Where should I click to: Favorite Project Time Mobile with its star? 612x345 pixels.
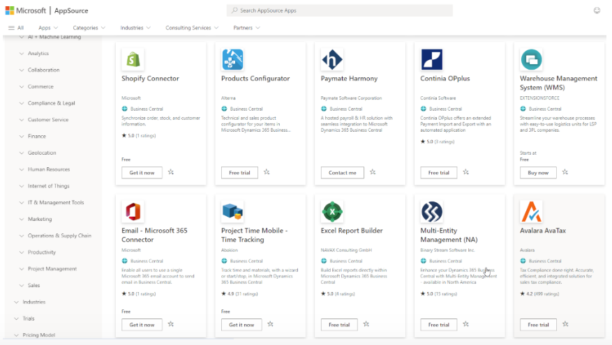click(271, 324)
